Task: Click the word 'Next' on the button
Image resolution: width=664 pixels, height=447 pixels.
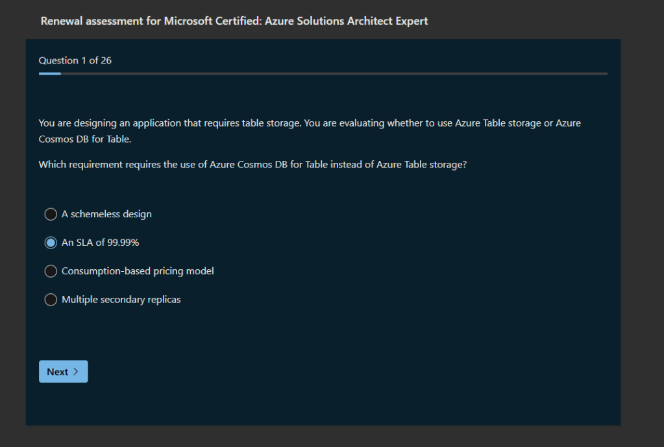Action: coord(57,372)
